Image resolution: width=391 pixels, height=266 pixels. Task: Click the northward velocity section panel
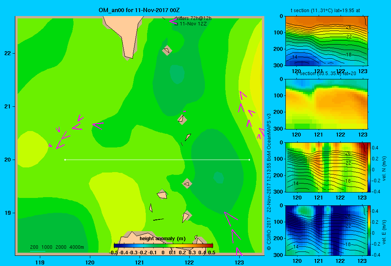tap(326, 167)
